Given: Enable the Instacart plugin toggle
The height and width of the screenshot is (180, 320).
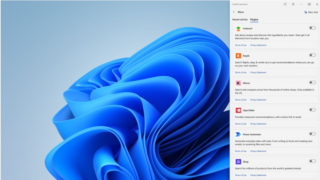Looking at the screenshot, I should pos(312,28).
